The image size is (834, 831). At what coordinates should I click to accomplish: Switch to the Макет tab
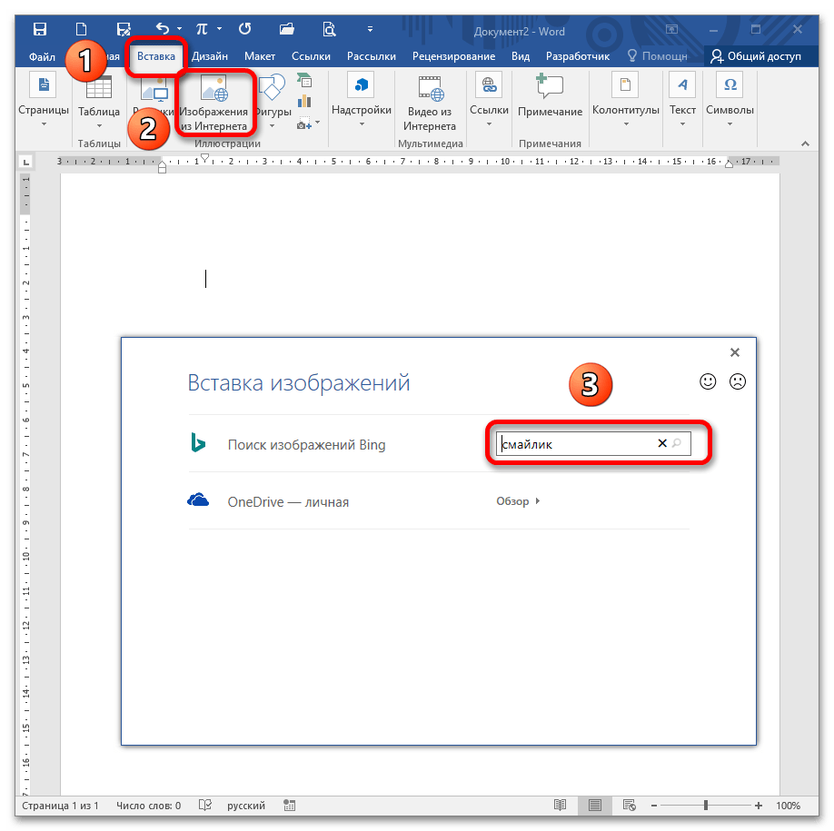click(x=260, y=56)
